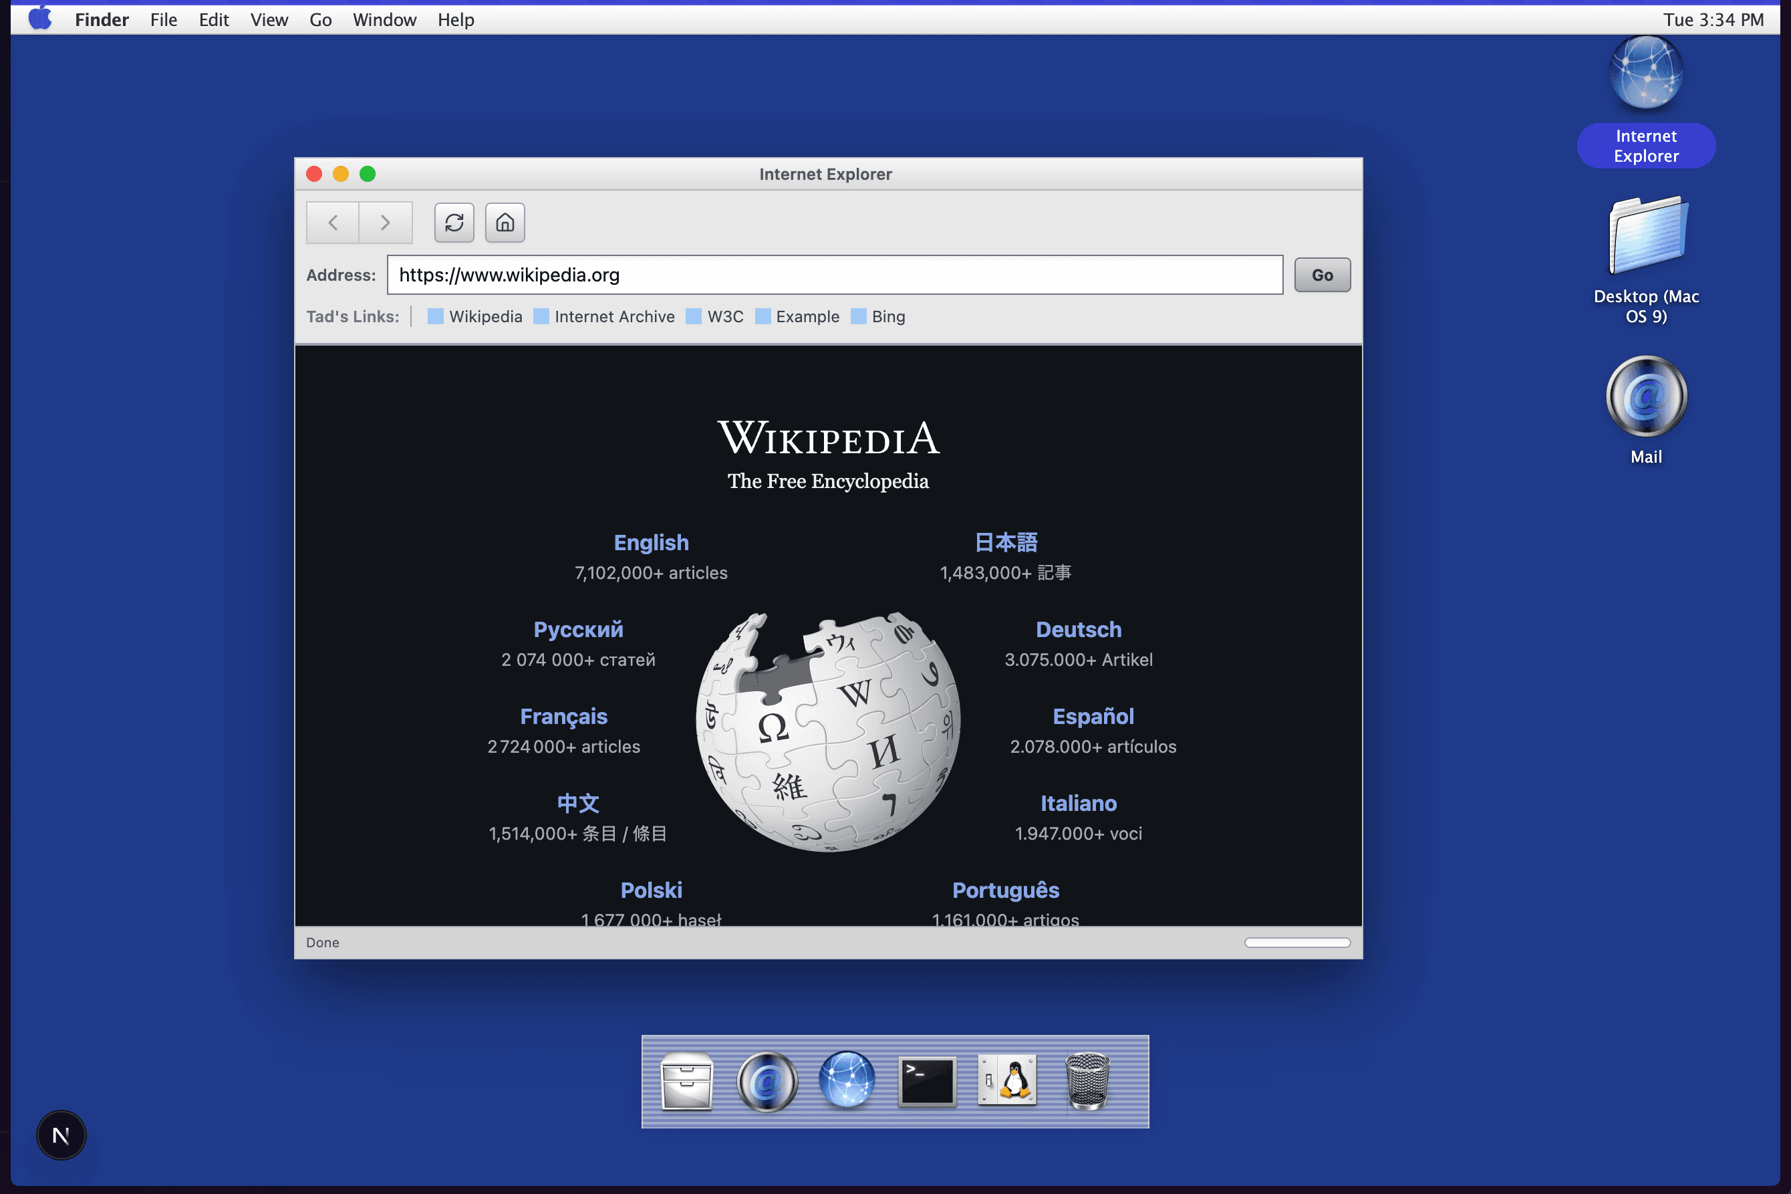Open the Trash from the dock

(1088, 1081)
